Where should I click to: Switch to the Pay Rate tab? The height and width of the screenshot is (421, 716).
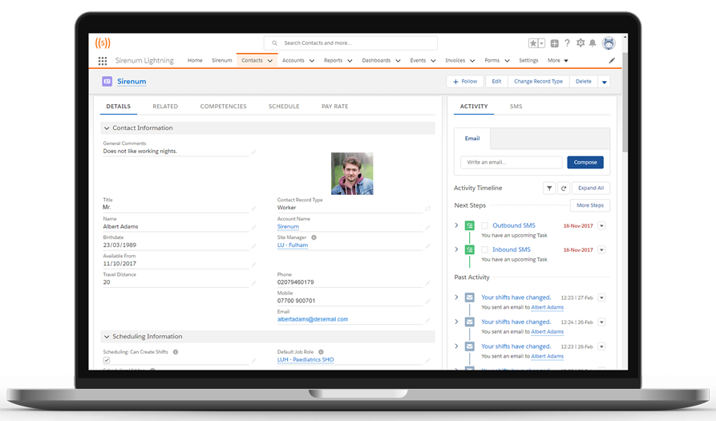(x=334, y=107)
